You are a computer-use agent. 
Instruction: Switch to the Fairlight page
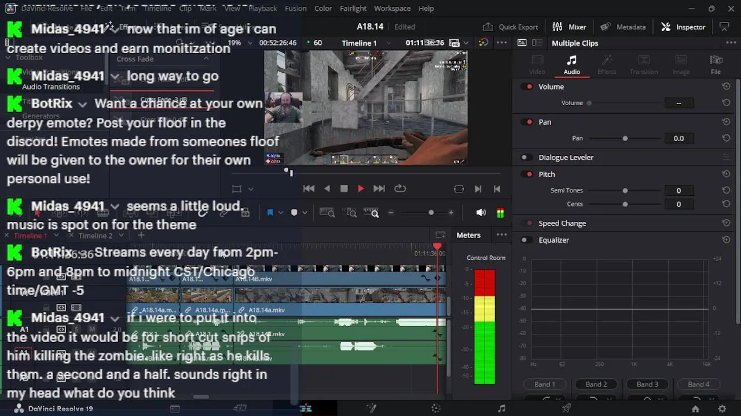[x=501, y=408]
